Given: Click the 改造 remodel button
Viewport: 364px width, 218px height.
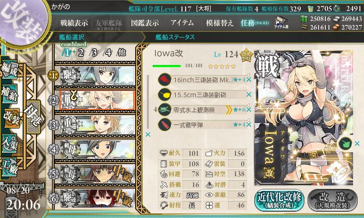Looking at the screenshot, I should tap(333, 200).
